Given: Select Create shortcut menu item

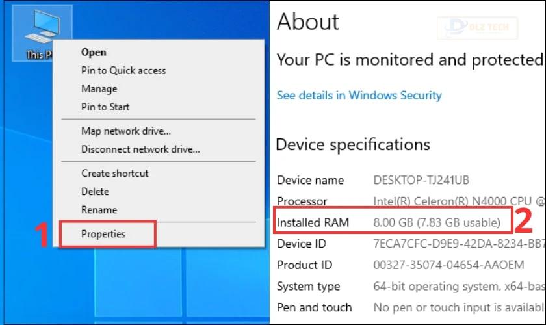Looking at the screenshot, I should tap(115, 174).
